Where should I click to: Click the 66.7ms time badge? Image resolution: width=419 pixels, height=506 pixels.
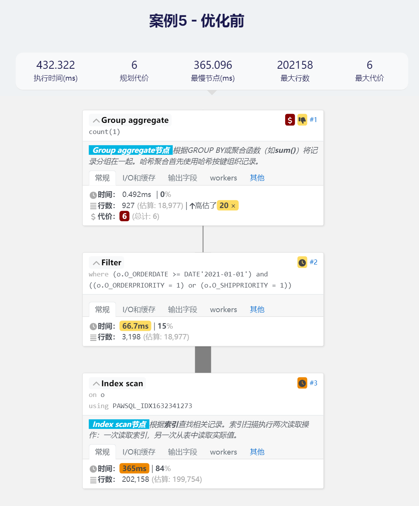[x=135, y=326]
